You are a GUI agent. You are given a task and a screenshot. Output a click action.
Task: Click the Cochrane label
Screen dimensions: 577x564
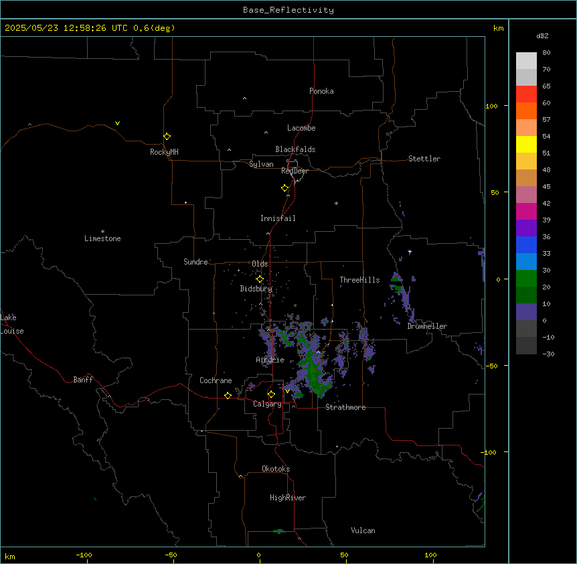216,380
